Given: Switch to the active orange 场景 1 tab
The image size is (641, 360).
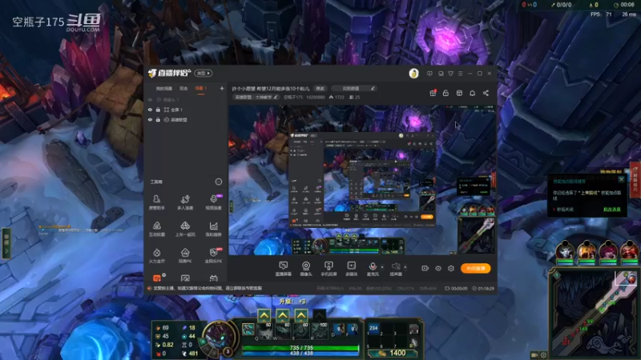Looking at the screenshot, I should point(201,89).
